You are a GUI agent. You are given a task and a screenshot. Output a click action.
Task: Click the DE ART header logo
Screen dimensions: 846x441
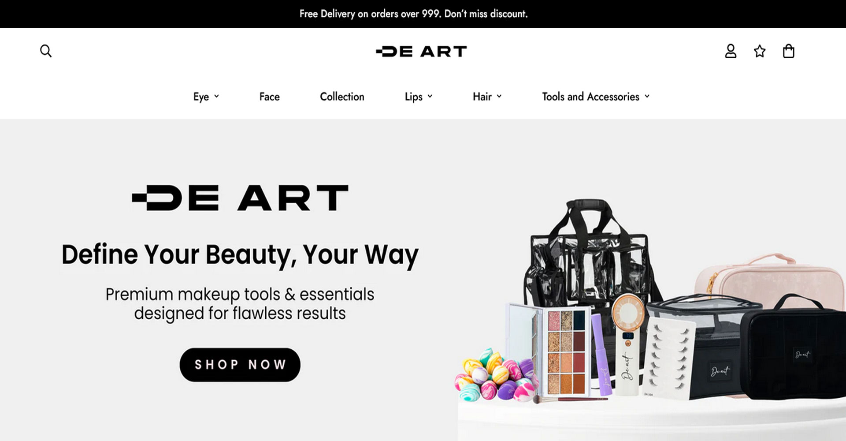click(x=421, y=52)
